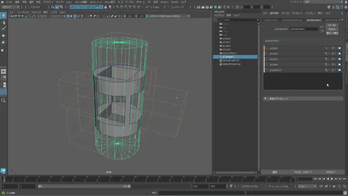Click boolean operation icon in pCube2 row
Image resolution: width=348 pixels, height=196 pixels.
tap(326, 54)
